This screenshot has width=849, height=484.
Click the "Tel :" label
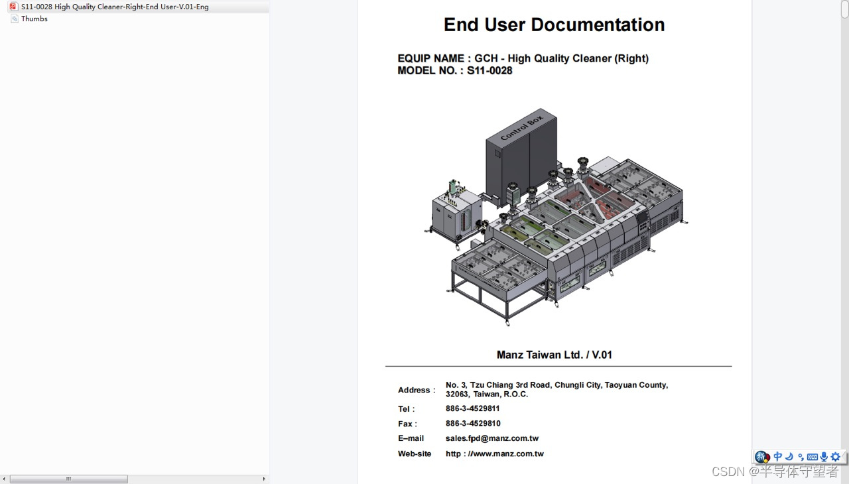[x=406, y=409]
